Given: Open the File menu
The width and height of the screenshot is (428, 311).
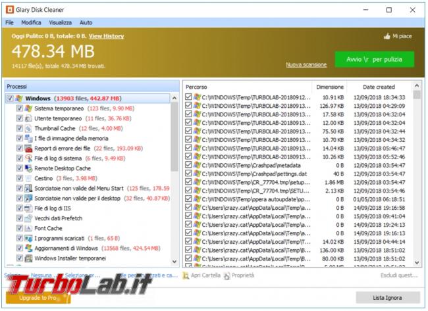Looking at the screenshot, I should [x=10, y=22].
